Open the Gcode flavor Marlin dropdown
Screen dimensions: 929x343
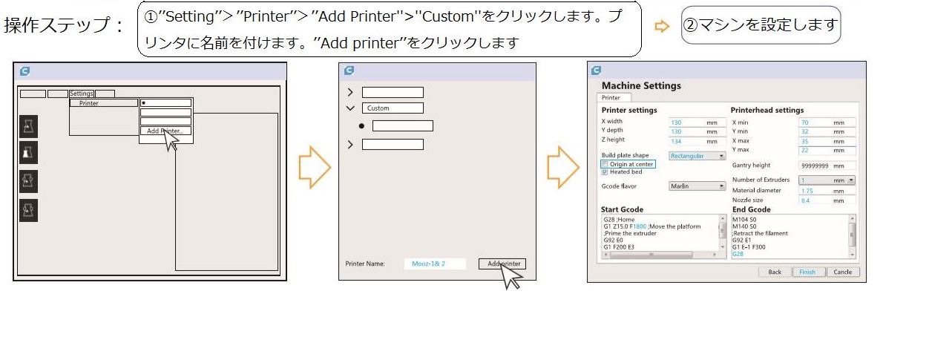[x=697, y=186]
